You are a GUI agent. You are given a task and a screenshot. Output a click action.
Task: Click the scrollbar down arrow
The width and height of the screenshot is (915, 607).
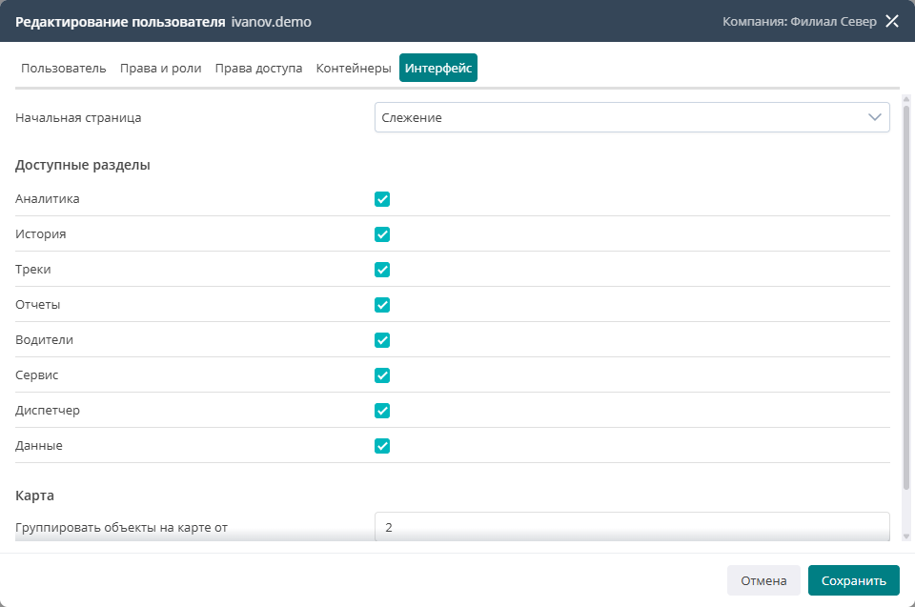906,536
